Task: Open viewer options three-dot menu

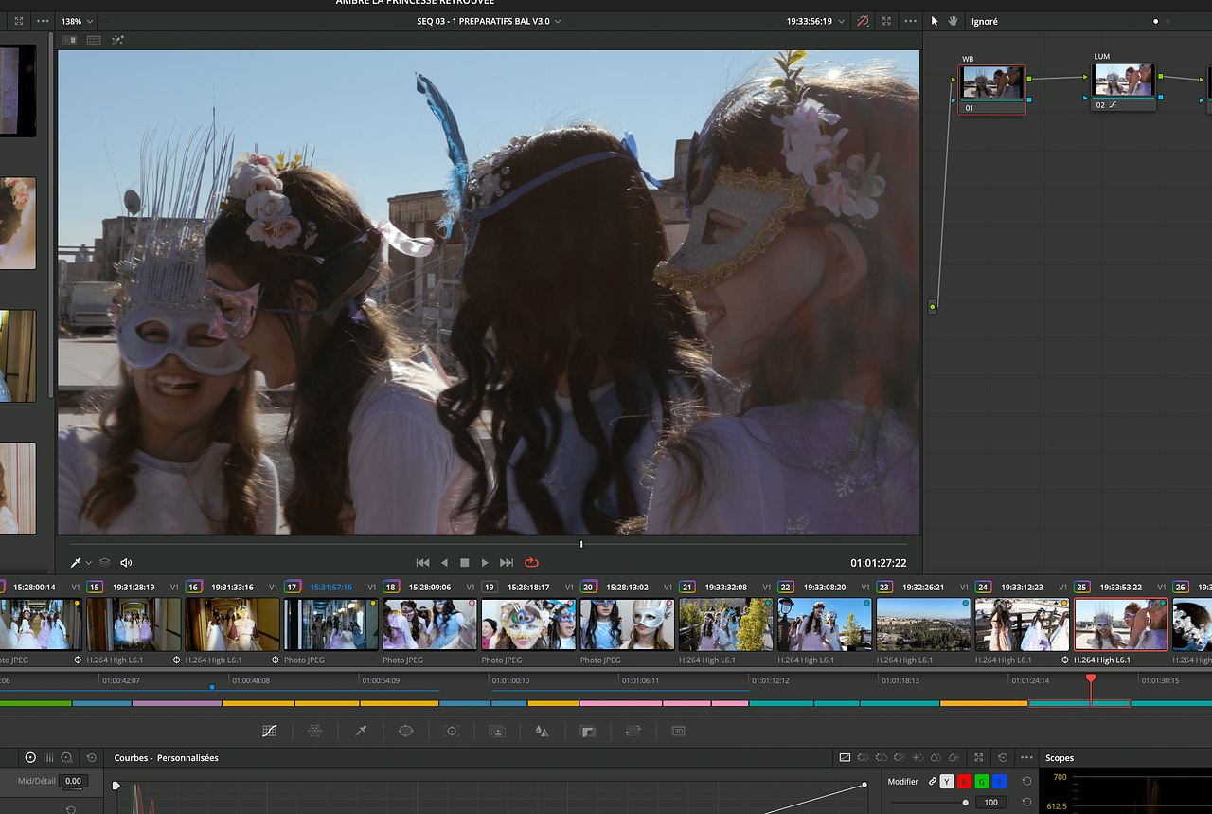Action: tap(911, 21)
